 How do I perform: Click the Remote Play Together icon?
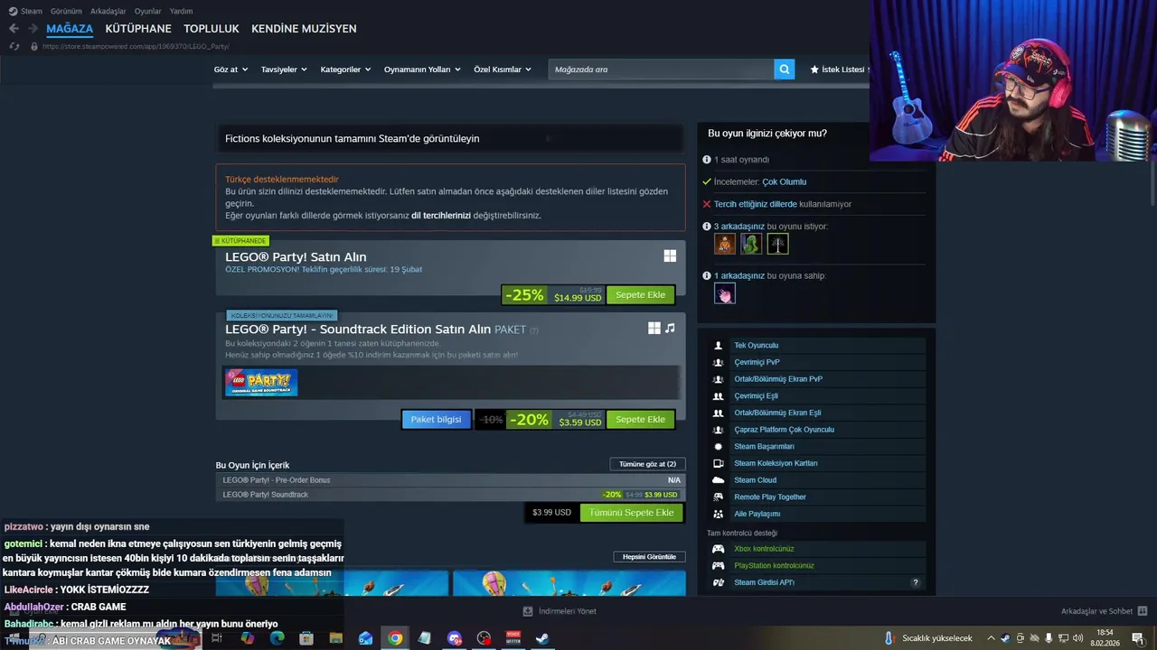[719, 497]
